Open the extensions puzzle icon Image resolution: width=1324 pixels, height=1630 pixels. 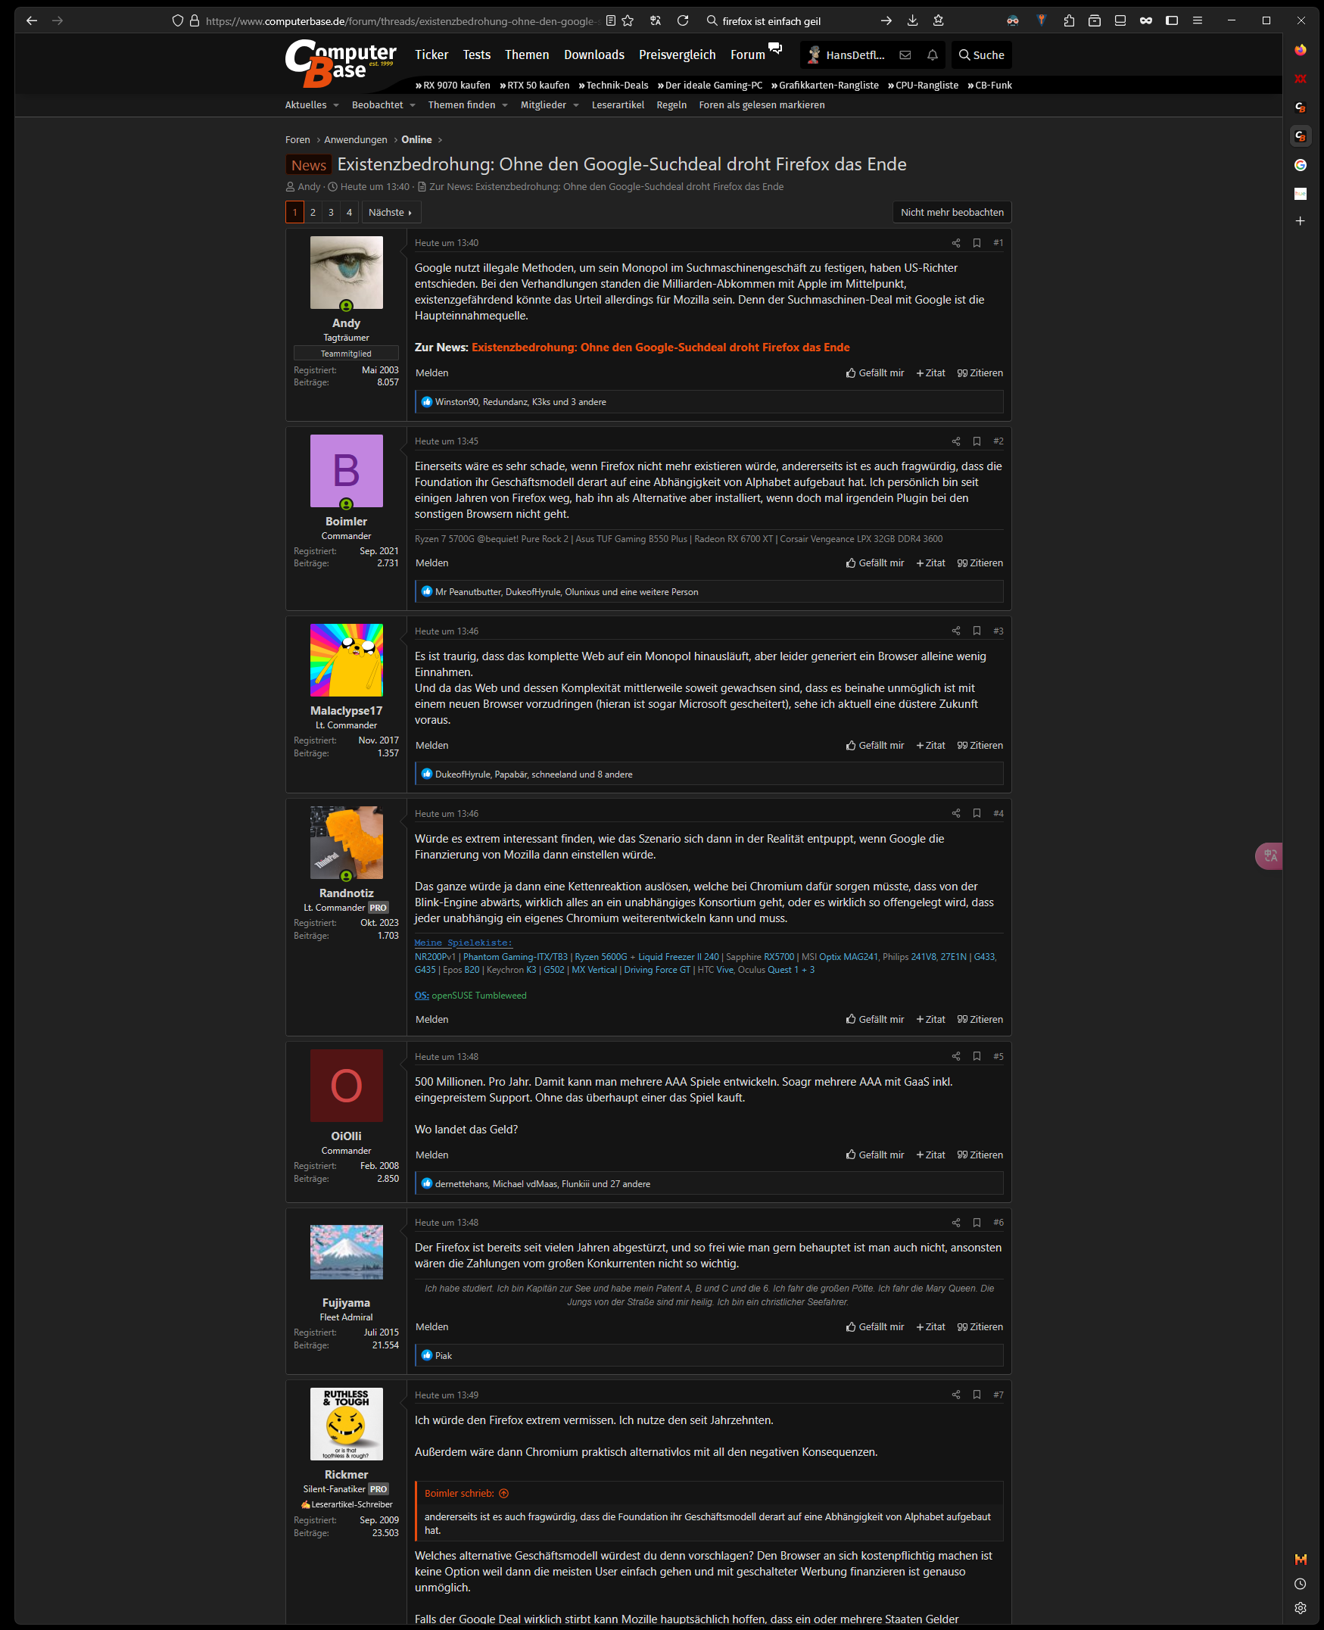[x=1068, y=20]
